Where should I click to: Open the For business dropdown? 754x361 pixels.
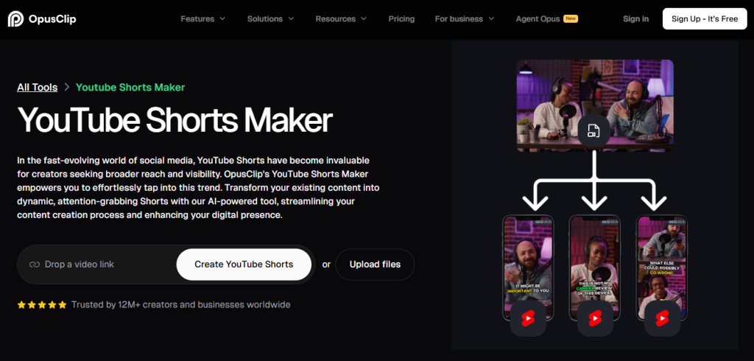tap(465, 19)
